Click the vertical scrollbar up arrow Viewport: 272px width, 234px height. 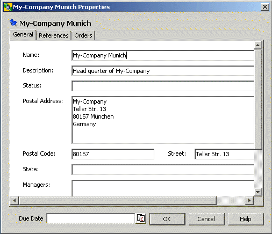point(258,45)
